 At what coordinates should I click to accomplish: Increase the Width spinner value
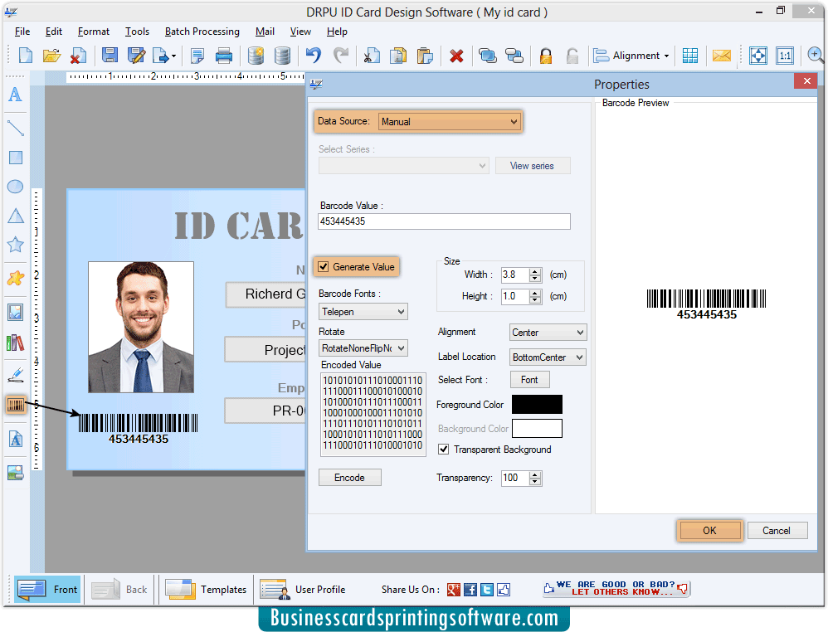(x=535, y=271)
